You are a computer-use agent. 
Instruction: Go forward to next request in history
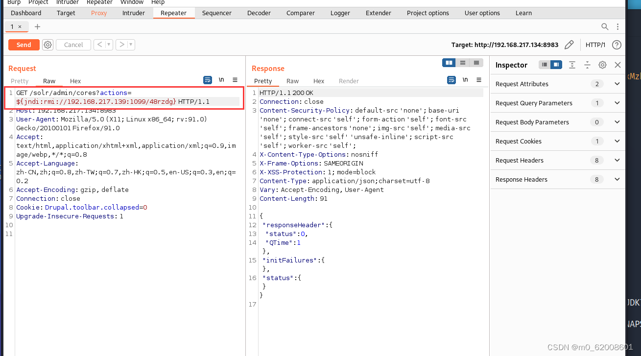[x=121, y=45]
